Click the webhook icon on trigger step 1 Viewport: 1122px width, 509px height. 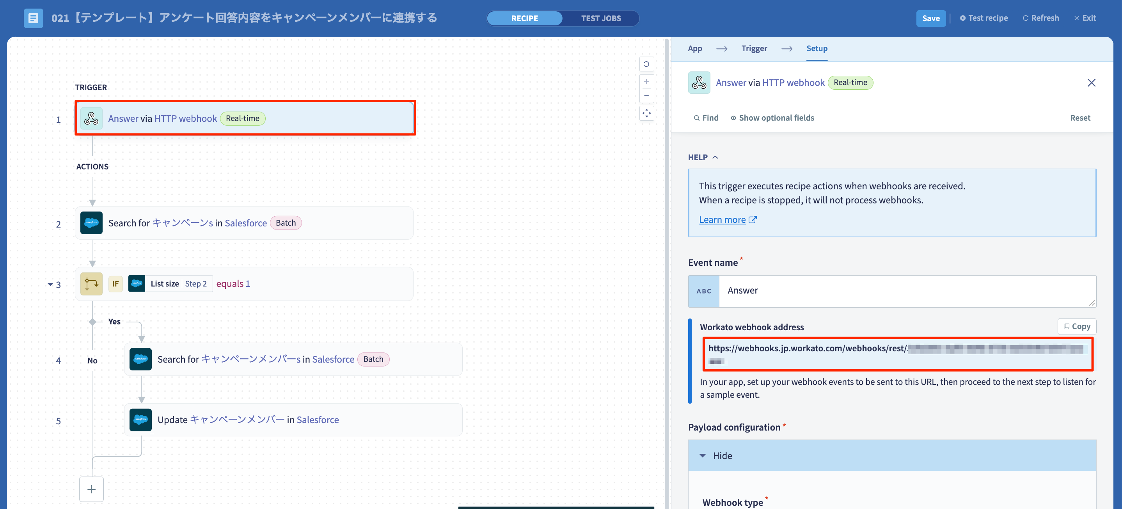[x=91, y=119]
